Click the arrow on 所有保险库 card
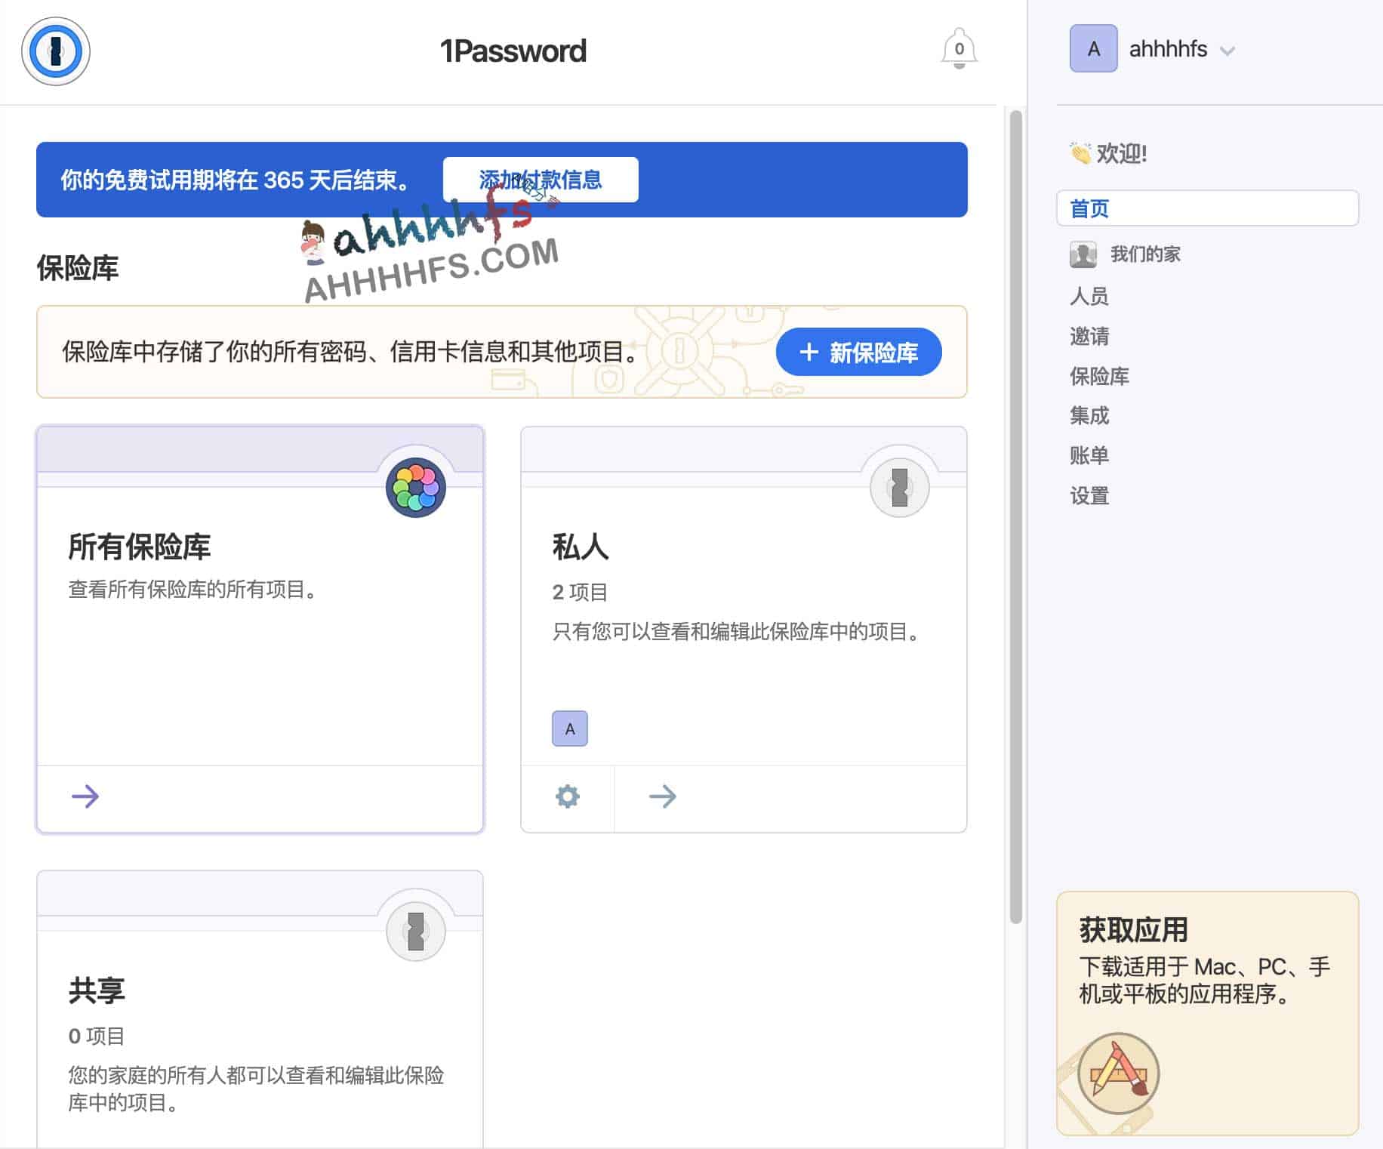The width and height of the screenshot is (1383, 1149). (86, 796)
